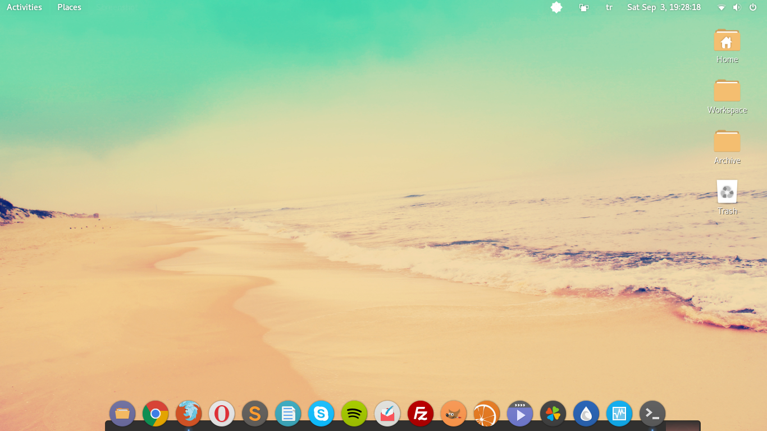Click the volume speaker icon
The width and height of the screenshot is (767, 431).
click(737, 7)
